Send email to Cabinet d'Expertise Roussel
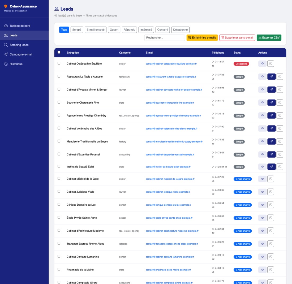Image resolution: width=292 pixels, height=284 pixels. (272, 154)
